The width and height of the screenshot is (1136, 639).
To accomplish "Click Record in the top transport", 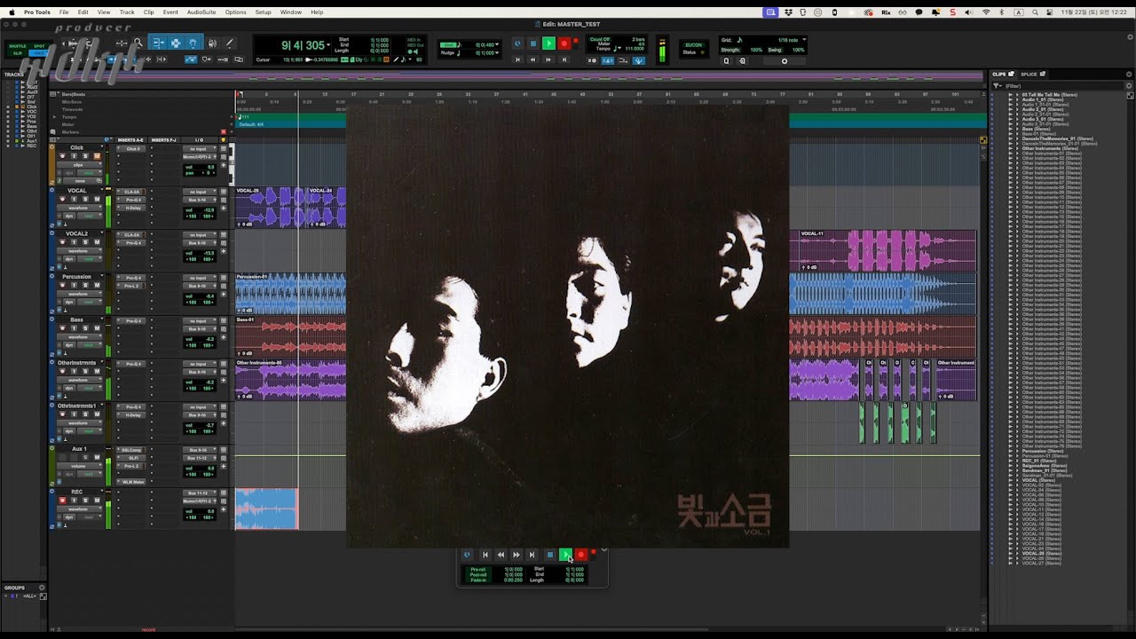I will point(564,43).
